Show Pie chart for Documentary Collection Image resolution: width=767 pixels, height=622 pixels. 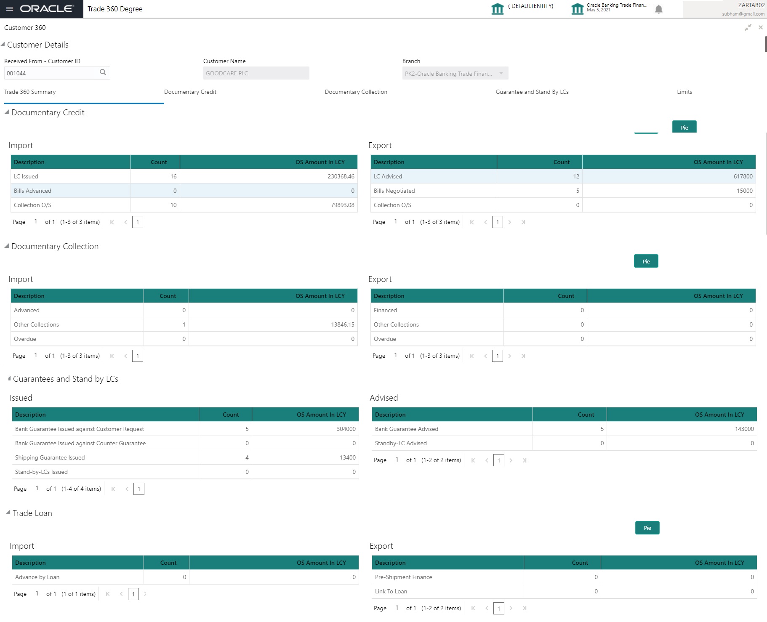646,261
